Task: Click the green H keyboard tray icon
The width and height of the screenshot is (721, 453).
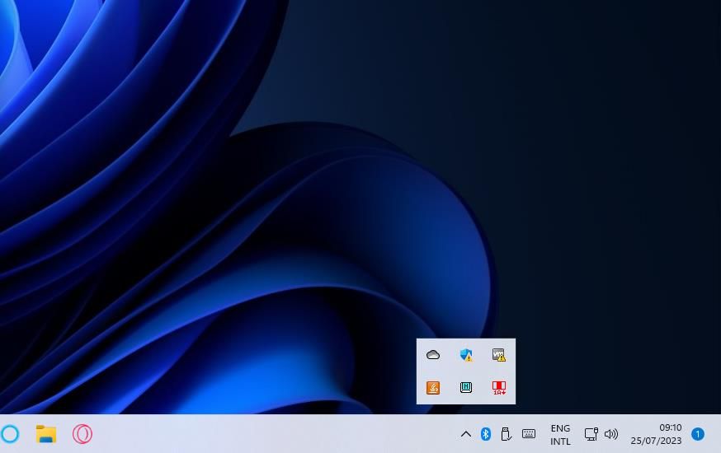Action: pyautogui.click(x=466, y=387)
